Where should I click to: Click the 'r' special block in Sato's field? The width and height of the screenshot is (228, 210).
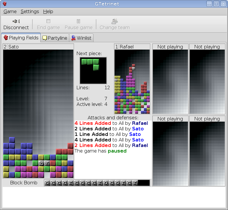click(x=47, y=163)
